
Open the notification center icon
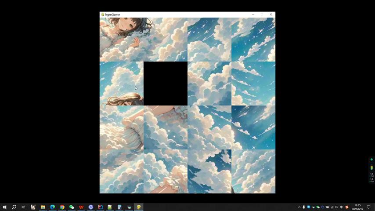tap(368, 207)
